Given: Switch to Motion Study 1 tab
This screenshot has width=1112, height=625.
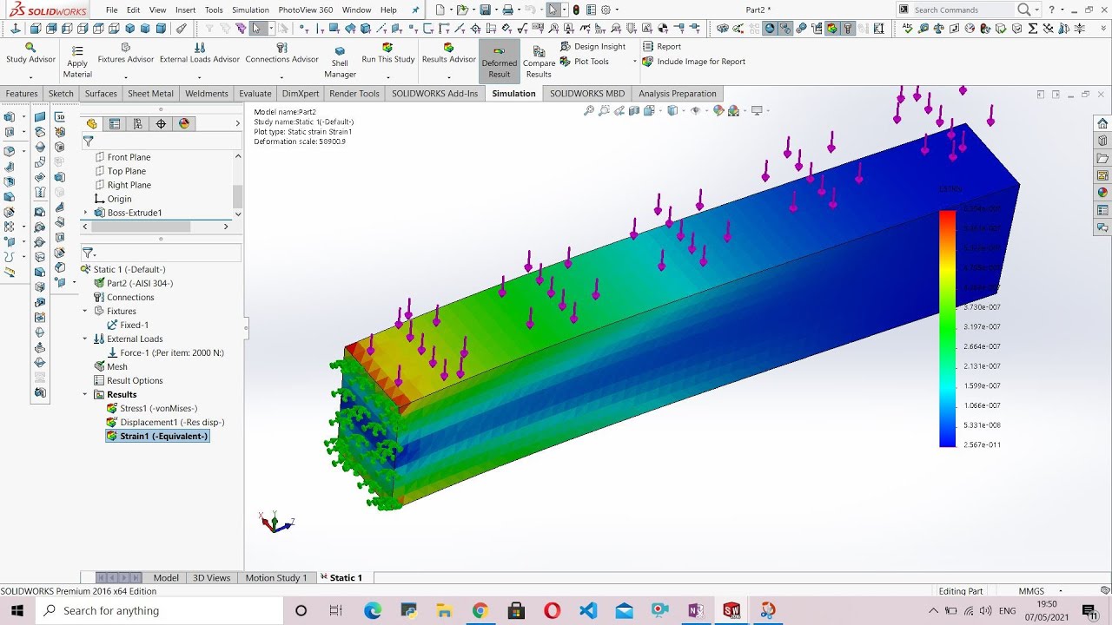Looking at the screenshot, I should click(x=276, y=578).
